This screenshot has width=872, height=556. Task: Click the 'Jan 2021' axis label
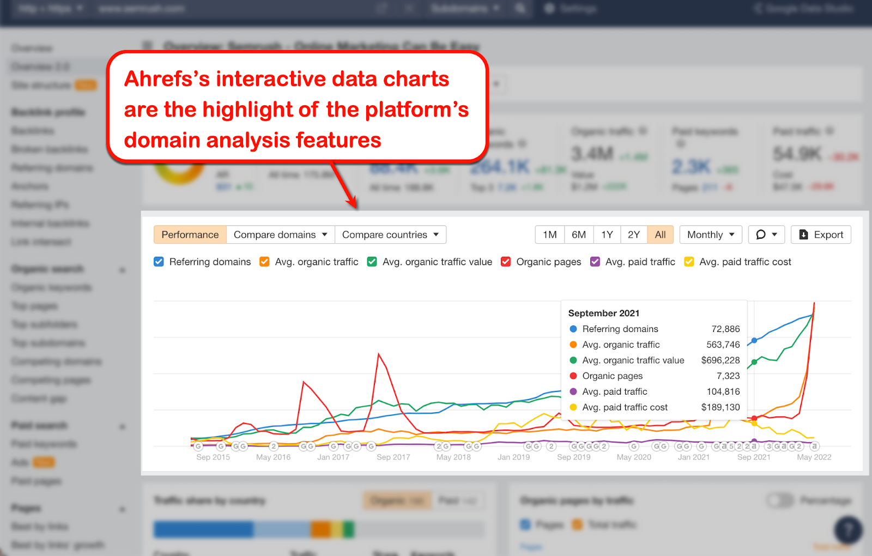pos(694,457)
